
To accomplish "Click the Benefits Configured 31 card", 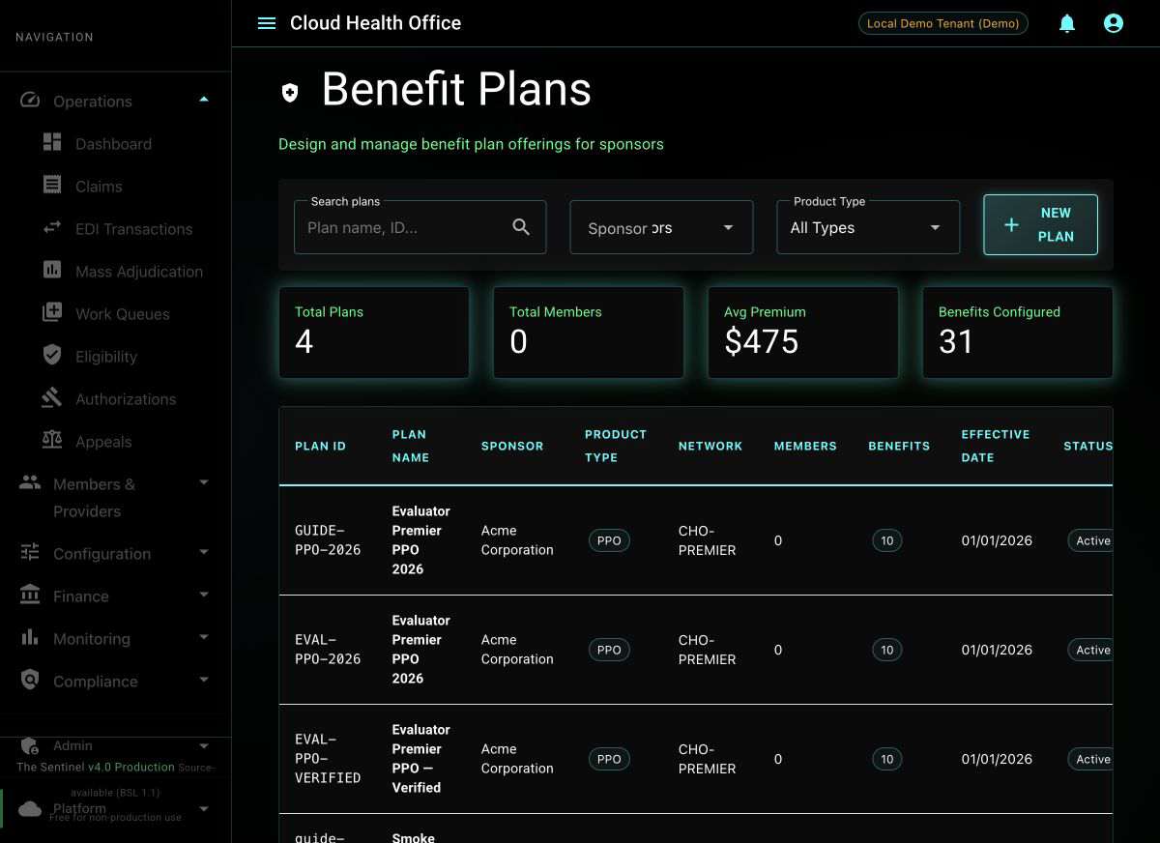I will pyautogui.click(x=1018, y=332).
